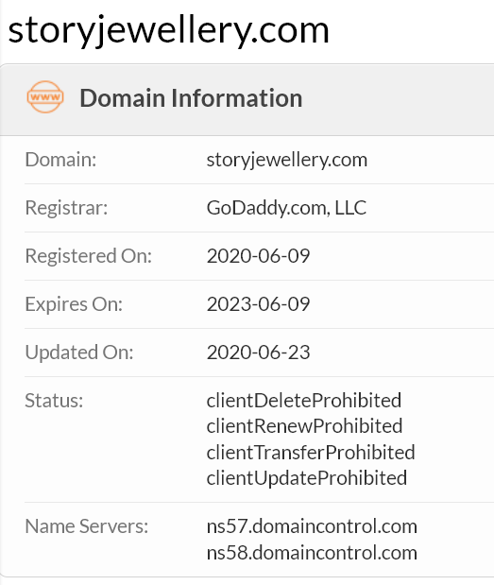
Task: Click the clientTransferProhibited status
Action: tap(311, 453)
